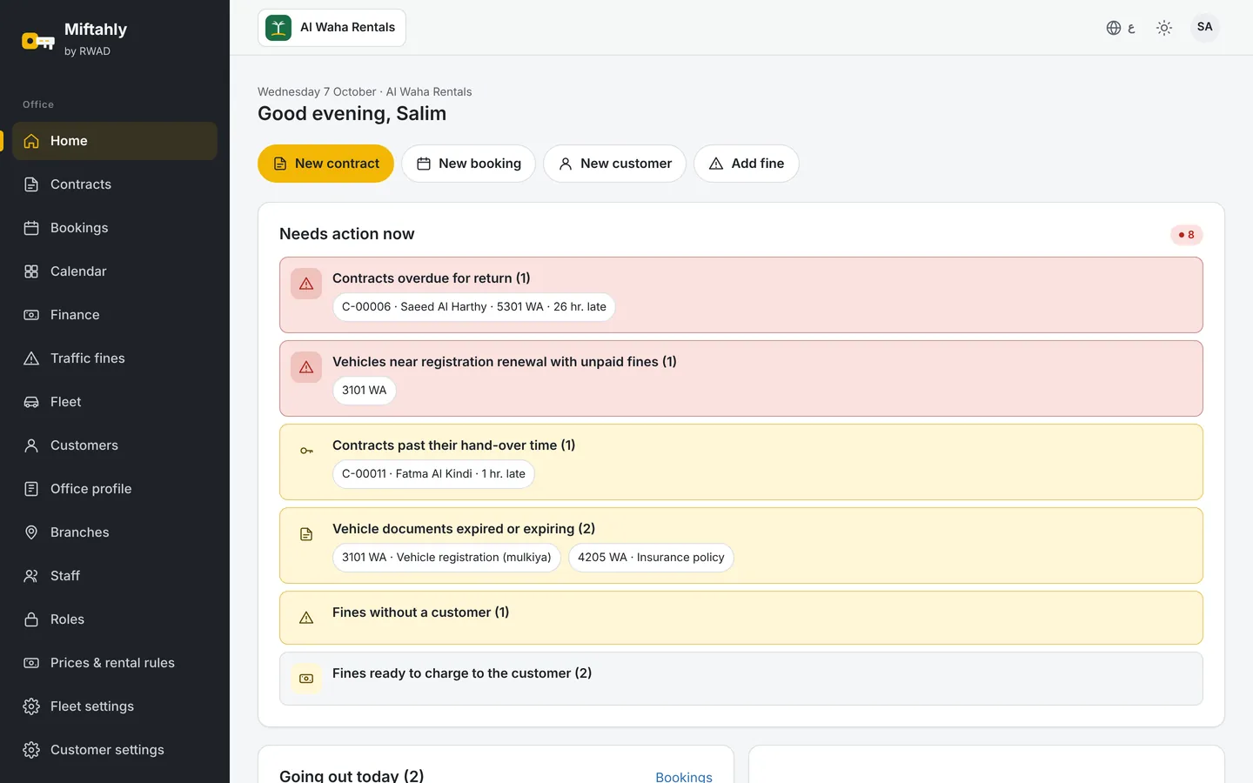
Task: Open the SA user avatar menu
Action: [x=1204, y=27]
